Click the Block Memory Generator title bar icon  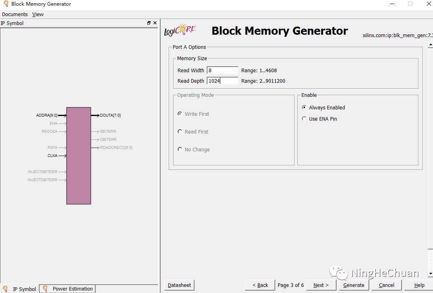5,4
